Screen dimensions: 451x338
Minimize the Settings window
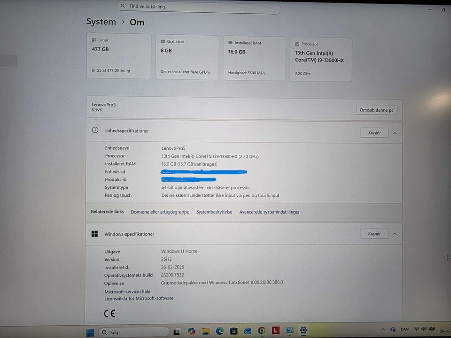point(430,10)
